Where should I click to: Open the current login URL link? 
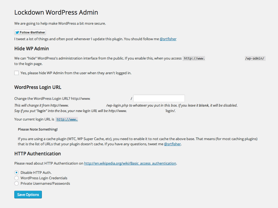point(67,119)
